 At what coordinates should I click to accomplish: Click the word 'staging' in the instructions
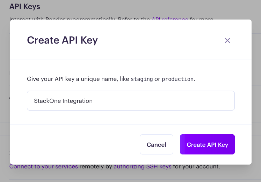(142, 79)
